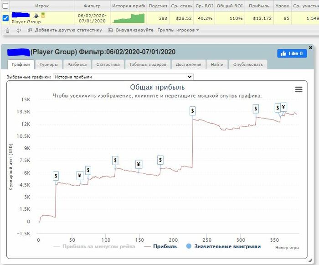Click the $ marker near game 180
The image size is (319, 265).
pos(160,160)
